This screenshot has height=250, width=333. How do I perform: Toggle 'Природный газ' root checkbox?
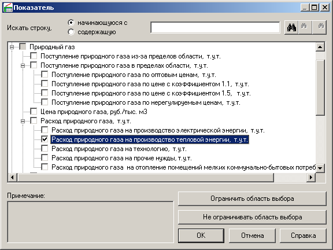point(23,46)
